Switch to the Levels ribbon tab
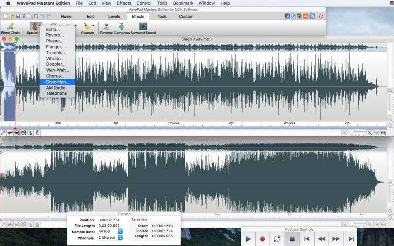The height and width of the screenshot is (246, 394). tap(114, 16)
